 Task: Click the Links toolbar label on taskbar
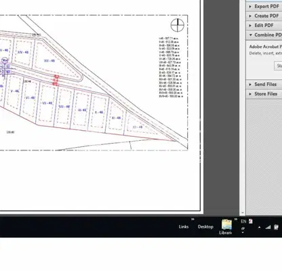point(184,226)
